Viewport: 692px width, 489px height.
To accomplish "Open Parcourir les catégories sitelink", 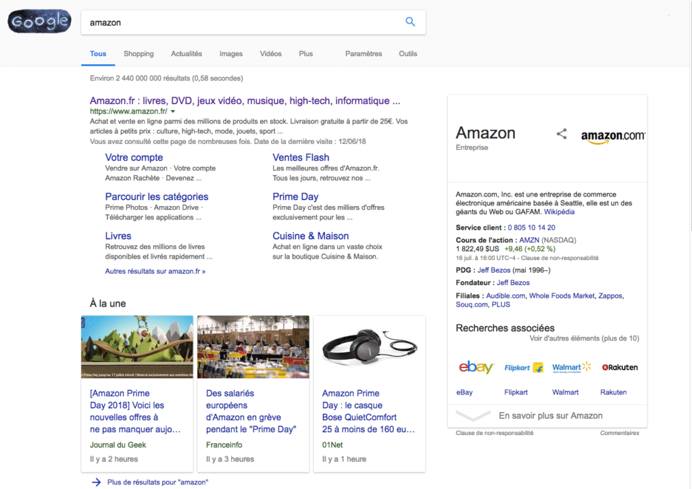I will pos(157,197).
